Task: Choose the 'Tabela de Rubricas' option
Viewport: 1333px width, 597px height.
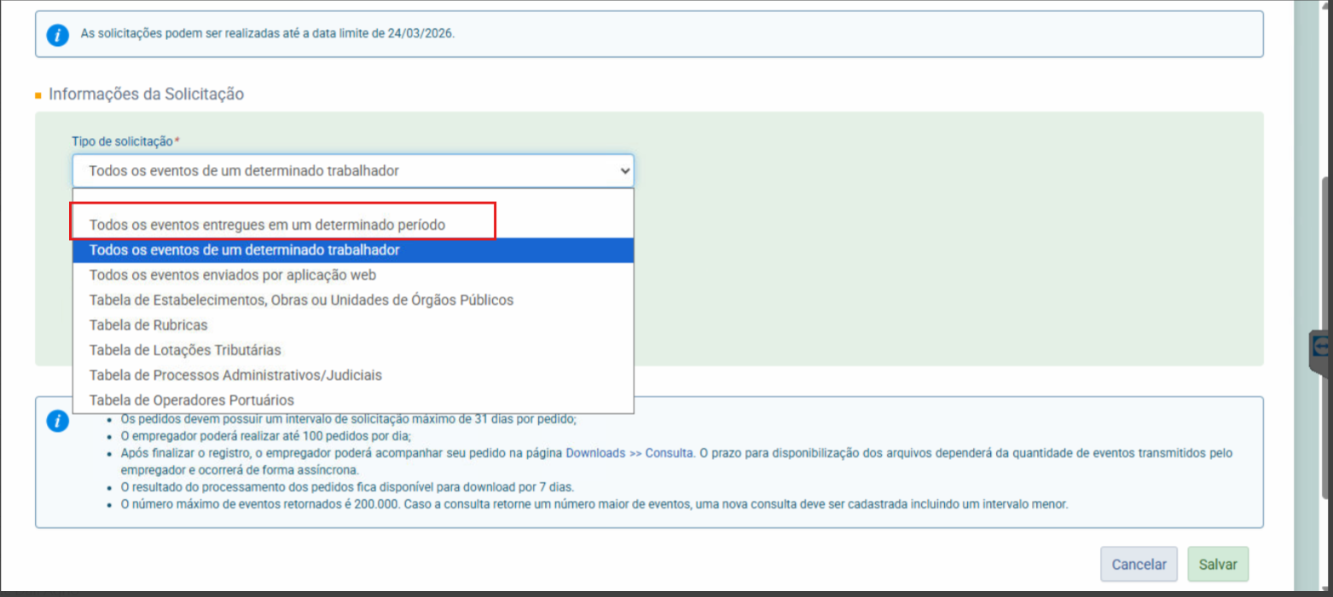Action: click(148, 324)
